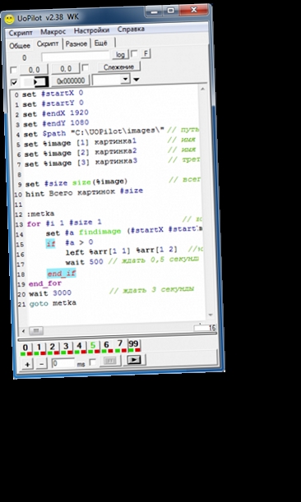Viewport: 301px width, 502px height.
Task: Click the pause script button
Action: tap(109, 361)
